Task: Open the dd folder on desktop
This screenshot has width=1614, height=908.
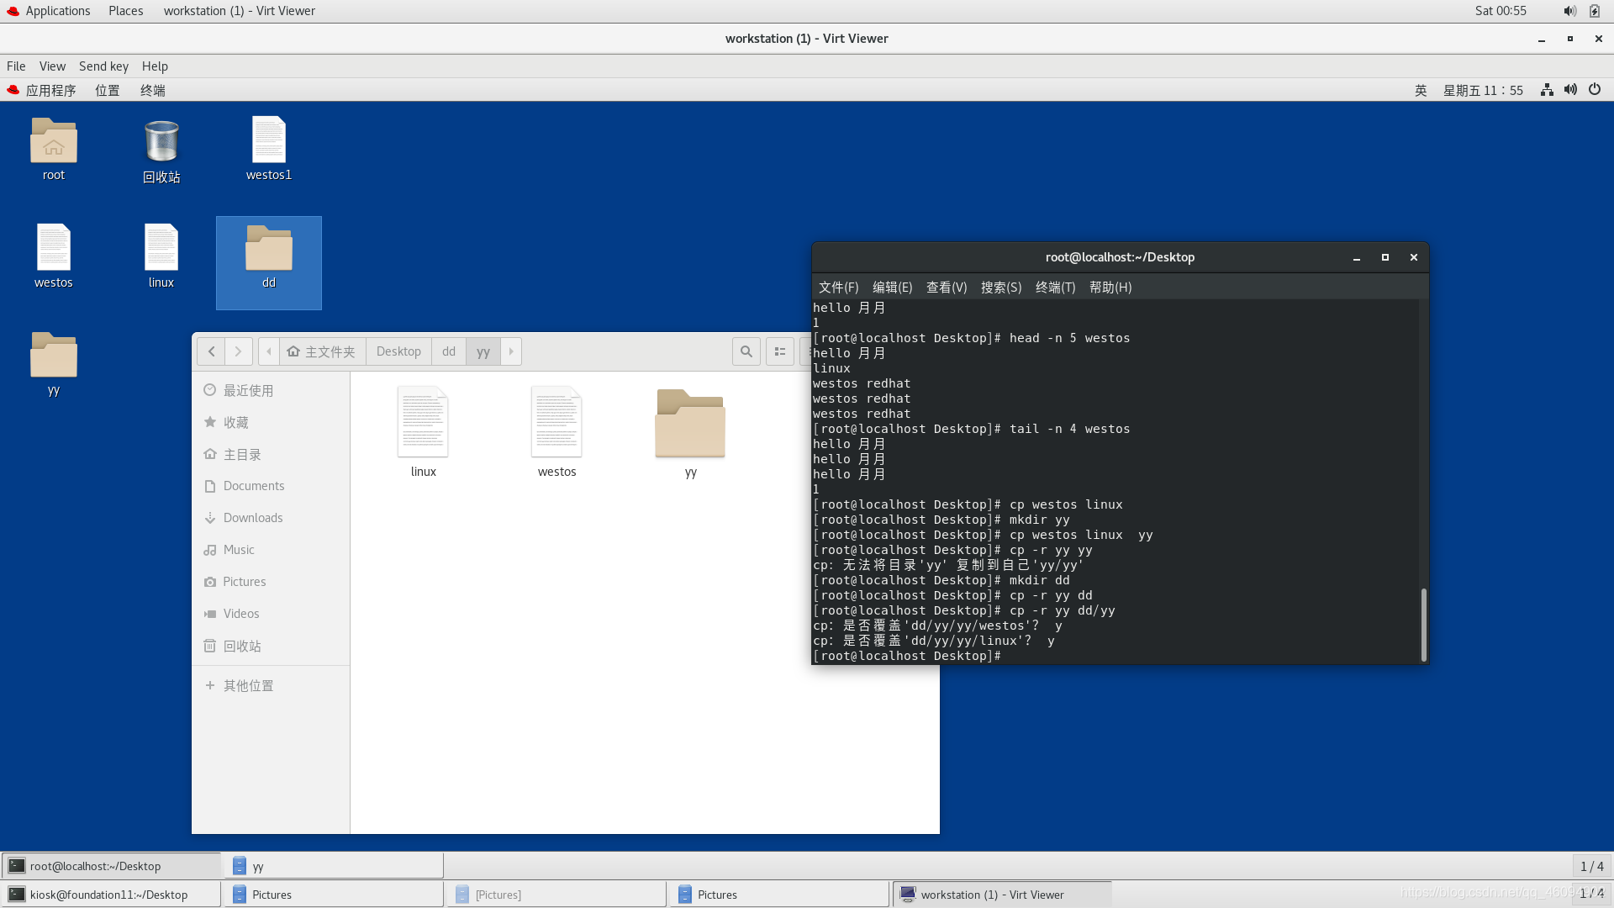Action: click(x=268, y=257)
